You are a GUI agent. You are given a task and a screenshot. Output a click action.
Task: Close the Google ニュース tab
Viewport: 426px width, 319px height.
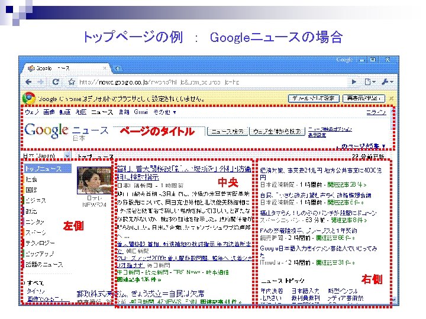[105, 69]
